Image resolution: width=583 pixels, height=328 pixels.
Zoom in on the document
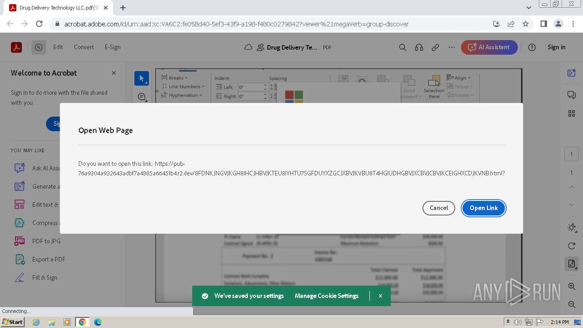572,287
